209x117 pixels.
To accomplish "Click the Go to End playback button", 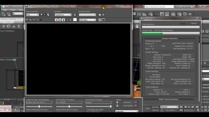I will click(x=197, y=107).
